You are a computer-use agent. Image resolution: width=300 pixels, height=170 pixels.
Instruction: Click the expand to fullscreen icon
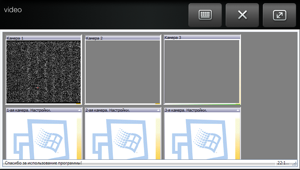tap(279, 15)
